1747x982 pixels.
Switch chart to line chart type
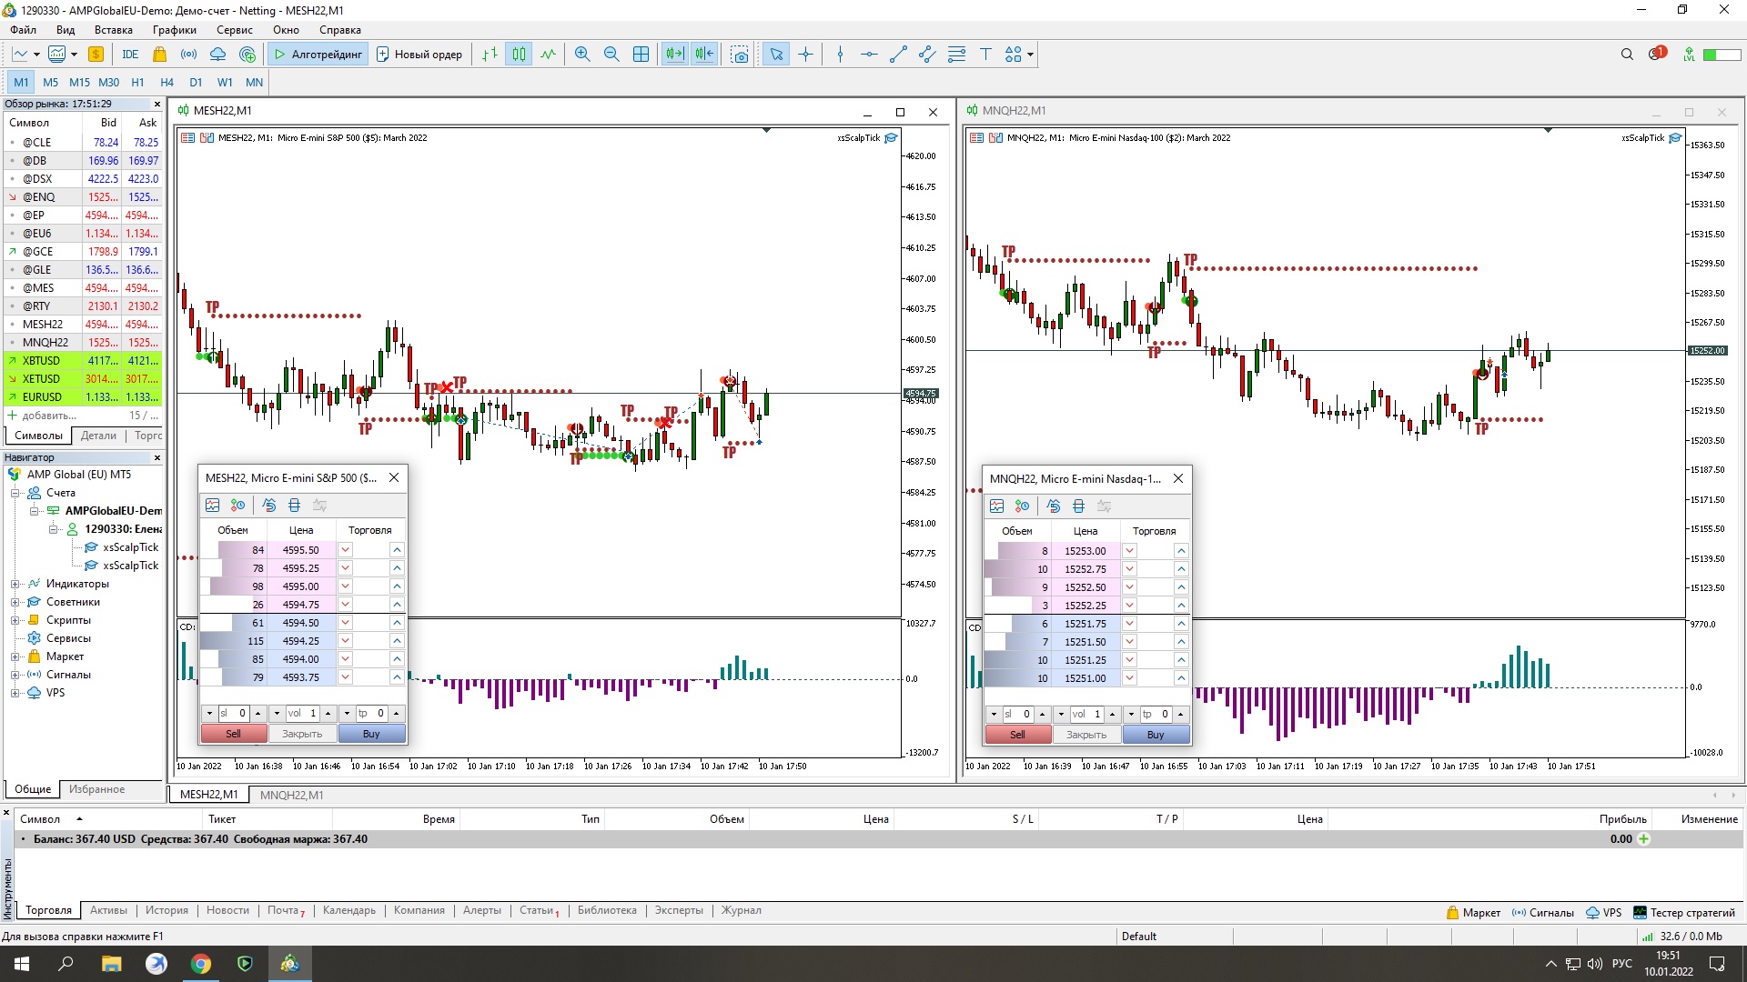coord(548,55)
